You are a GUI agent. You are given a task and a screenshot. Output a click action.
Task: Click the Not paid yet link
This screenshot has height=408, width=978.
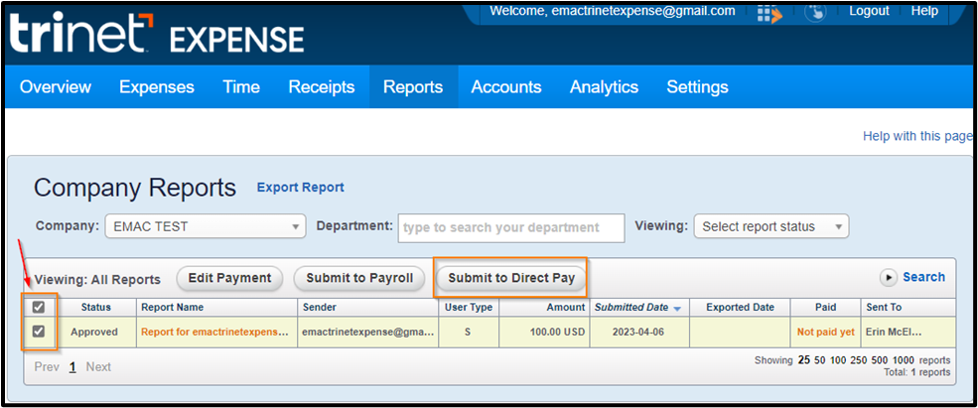point(826,332)
